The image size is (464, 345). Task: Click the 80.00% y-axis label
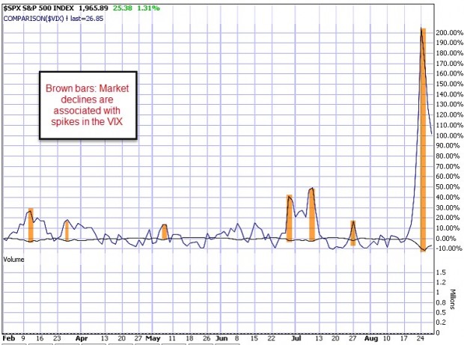click(x=450, y=156)
